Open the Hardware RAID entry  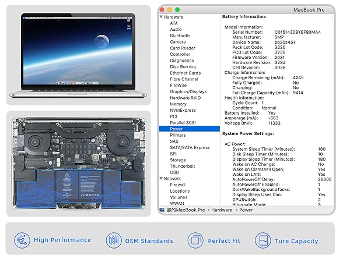tap(185, 98)
